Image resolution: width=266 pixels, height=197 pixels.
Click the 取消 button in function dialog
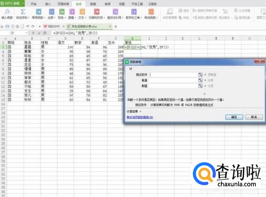(254, 117)
